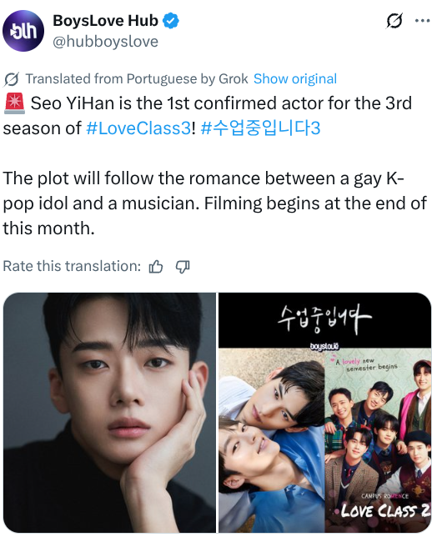
Task: Click the Grok icon in the post header
Action: (394, 21)
